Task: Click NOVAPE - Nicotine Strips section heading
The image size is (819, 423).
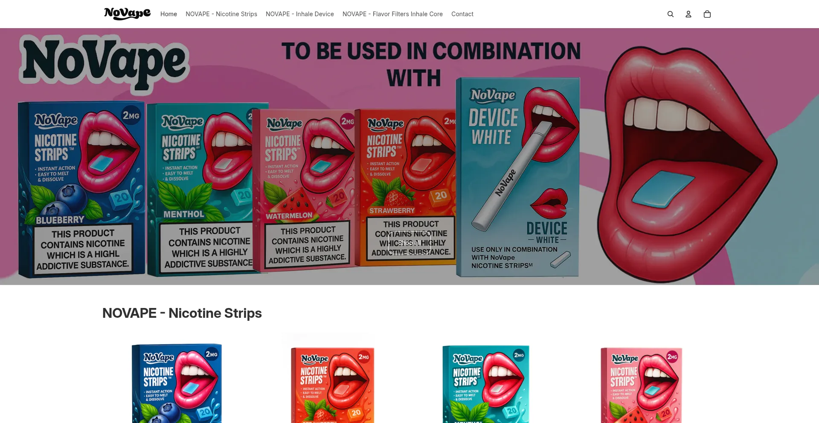Action: (x=182, y=313)
